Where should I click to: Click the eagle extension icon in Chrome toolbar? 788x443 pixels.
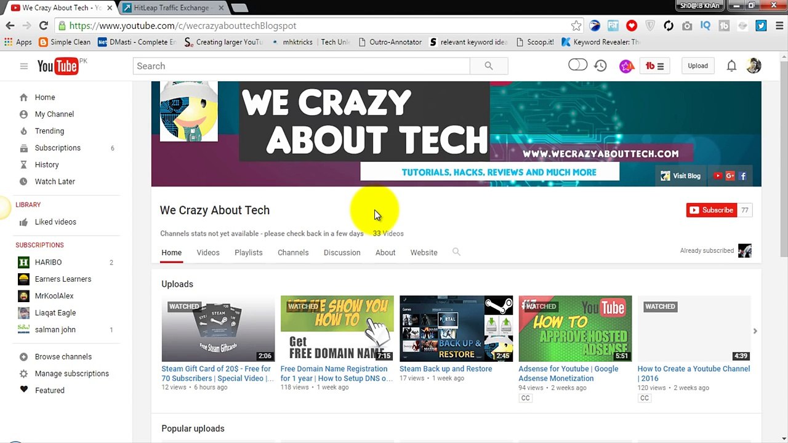(595, 26)
